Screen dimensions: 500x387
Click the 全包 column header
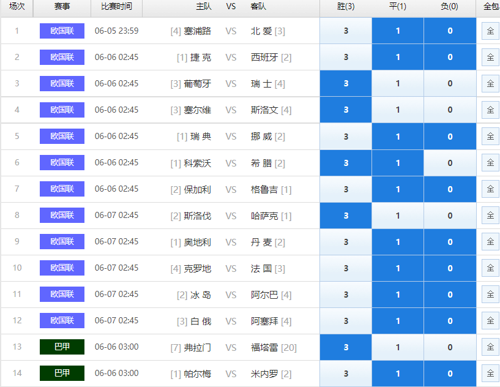point(490,6)
